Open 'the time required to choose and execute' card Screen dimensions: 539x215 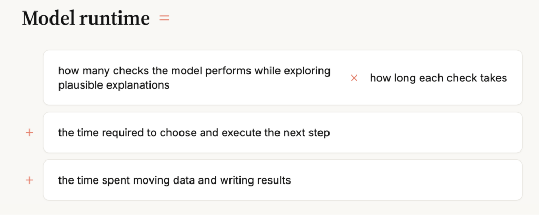(x=283, y=133)
